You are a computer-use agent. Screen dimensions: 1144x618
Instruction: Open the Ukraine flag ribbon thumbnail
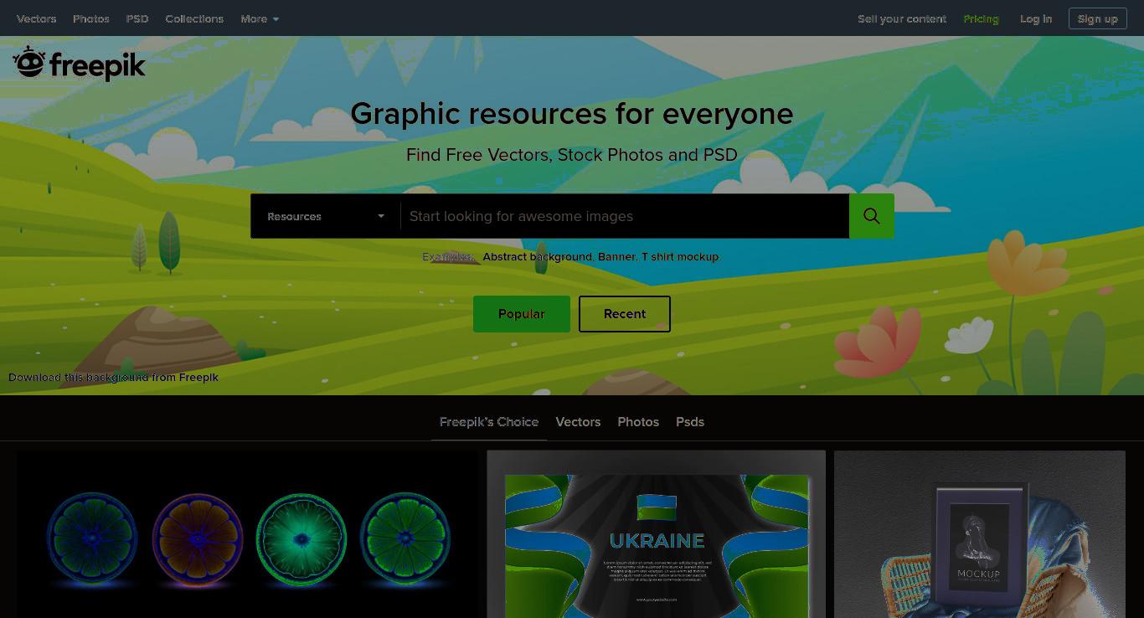[x=657, y=534]
